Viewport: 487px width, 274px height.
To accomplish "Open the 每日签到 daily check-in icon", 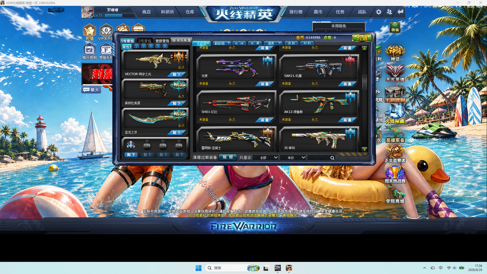I will click(89, 50).
